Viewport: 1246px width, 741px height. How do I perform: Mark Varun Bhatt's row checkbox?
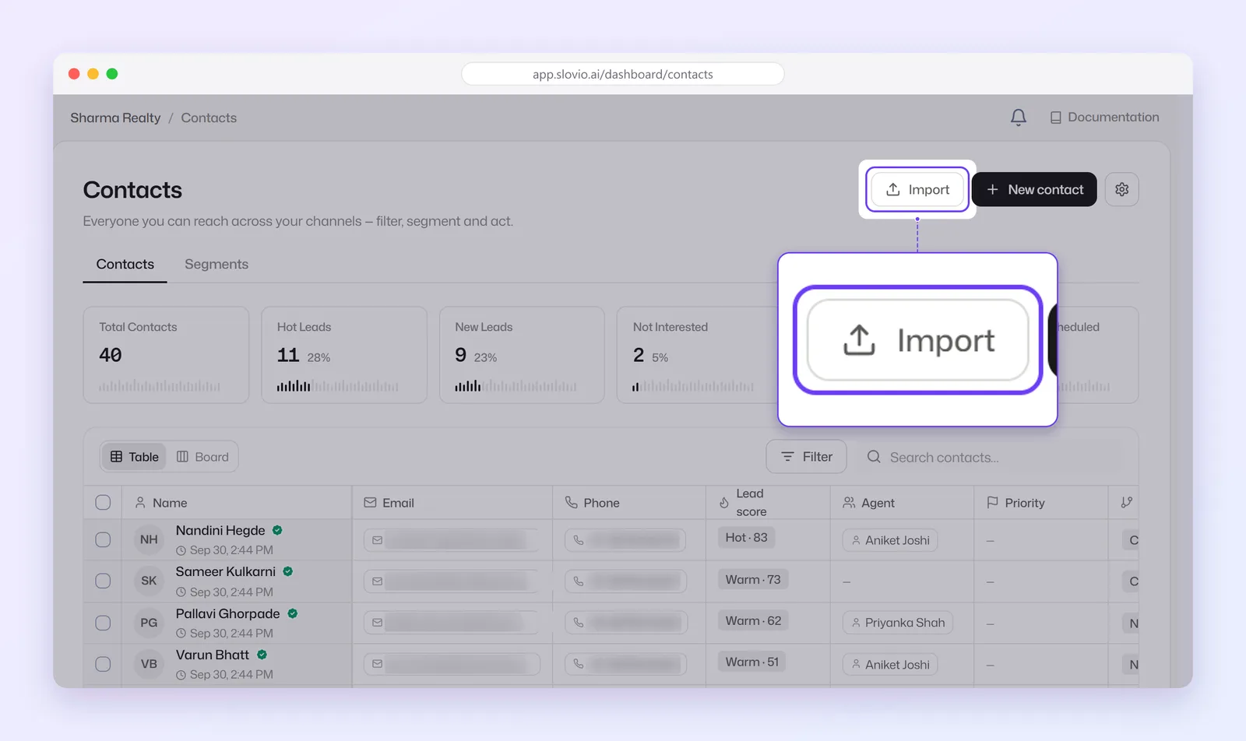[x=103, y=664]
